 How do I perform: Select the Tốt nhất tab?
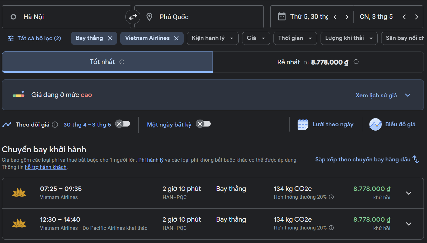click(107, 62)
